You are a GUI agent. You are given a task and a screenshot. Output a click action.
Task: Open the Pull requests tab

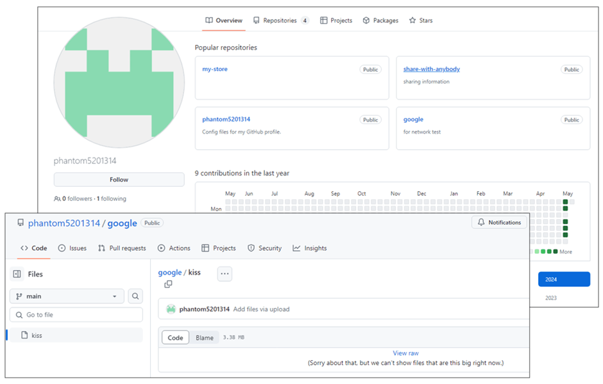(x=122, y=248)
